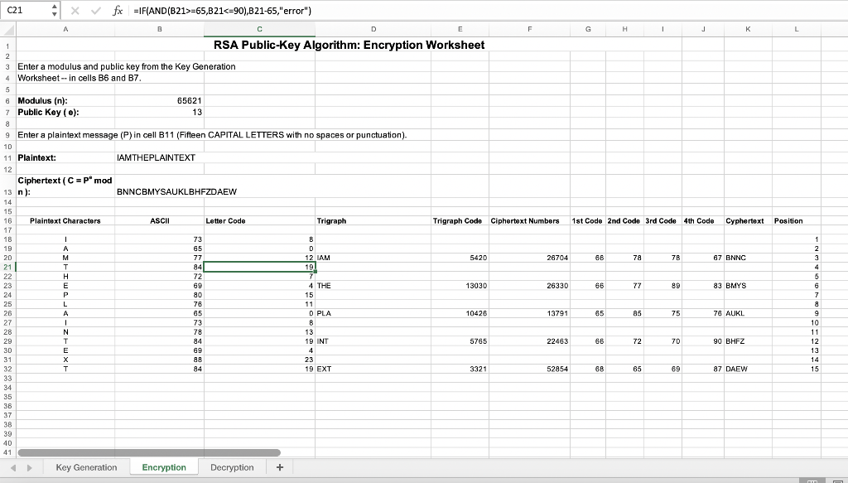Click the grid view icon at bottom right
Screen dimensions: 848x483
812,480
